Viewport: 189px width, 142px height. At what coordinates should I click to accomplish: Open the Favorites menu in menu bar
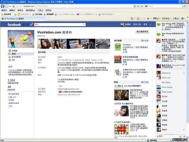tap(30, 10)
